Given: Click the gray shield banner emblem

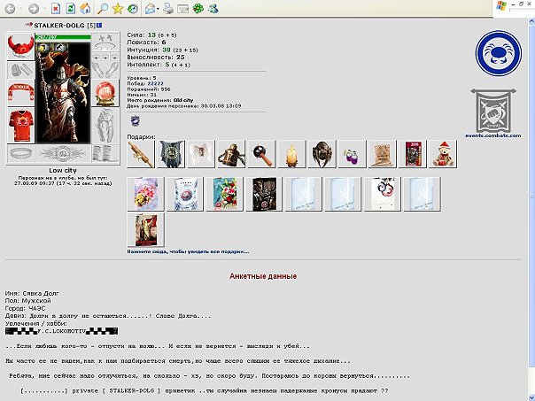Looking at the screenshot, I should pyautogui.click(x=493, y=111).
